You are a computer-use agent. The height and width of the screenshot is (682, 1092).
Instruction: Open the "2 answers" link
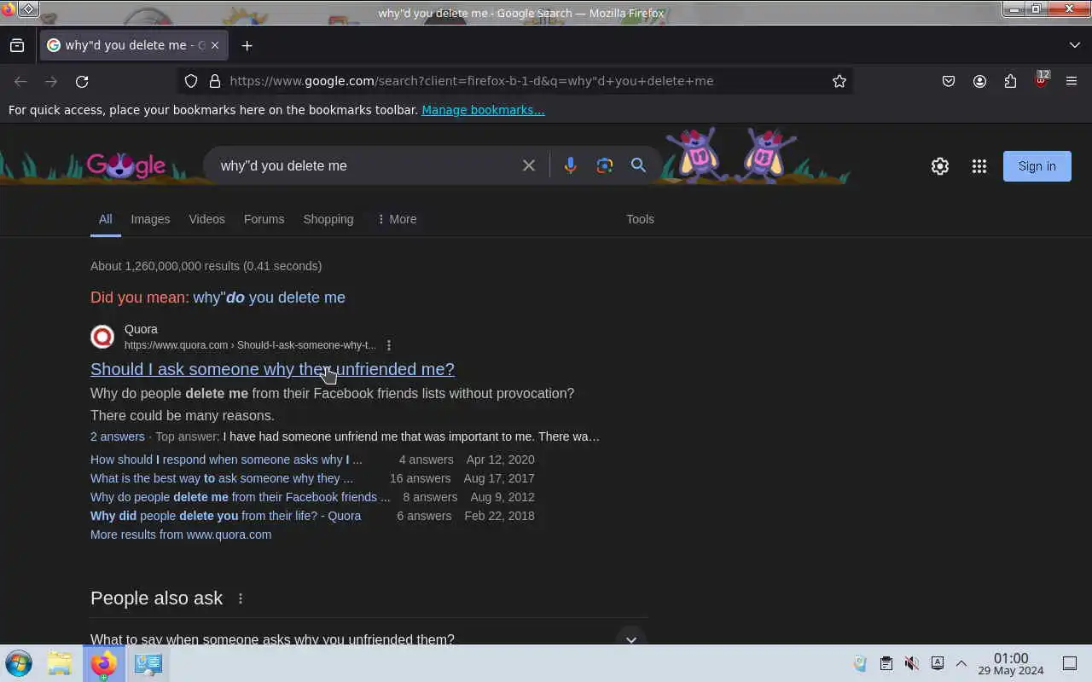coord(118,436)
